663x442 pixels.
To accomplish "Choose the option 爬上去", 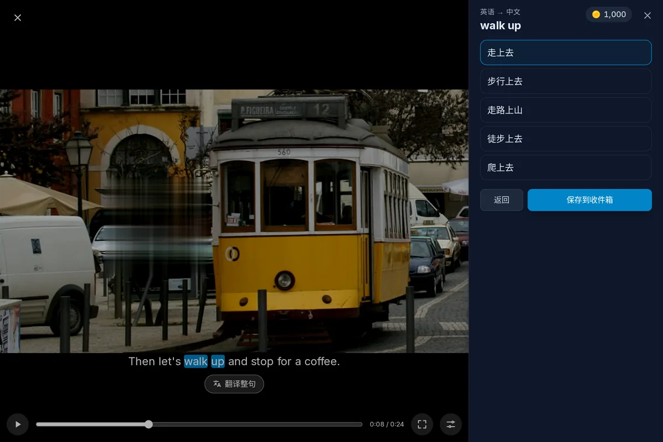I will tap(566, 167).
